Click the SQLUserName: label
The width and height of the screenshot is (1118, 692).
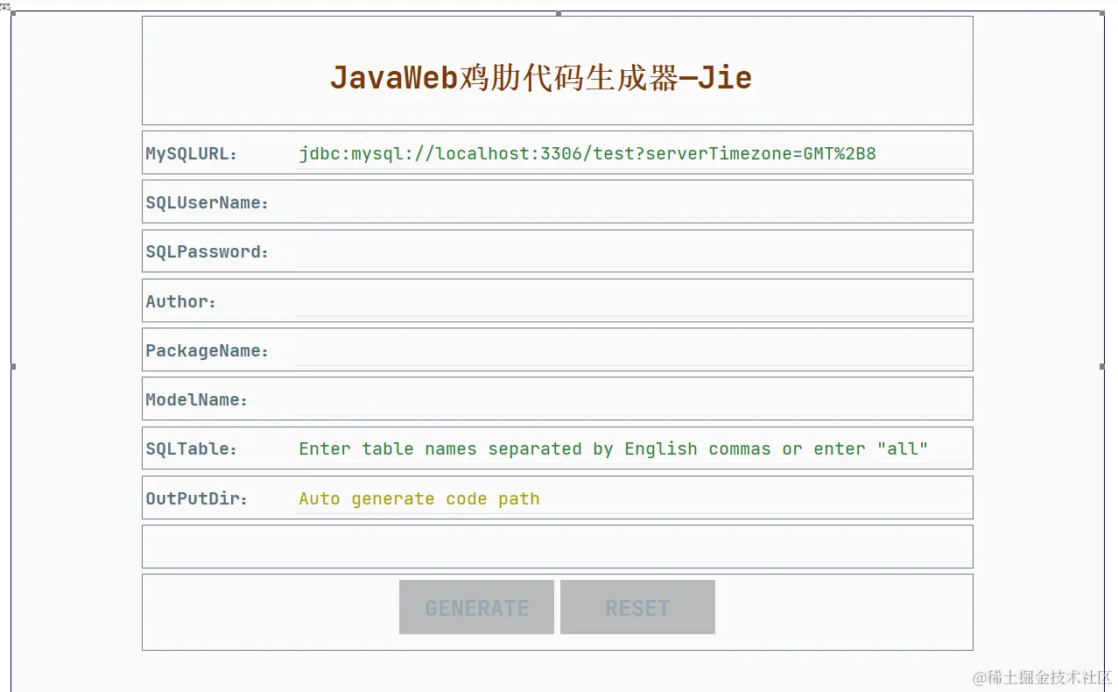pos(207,203)
